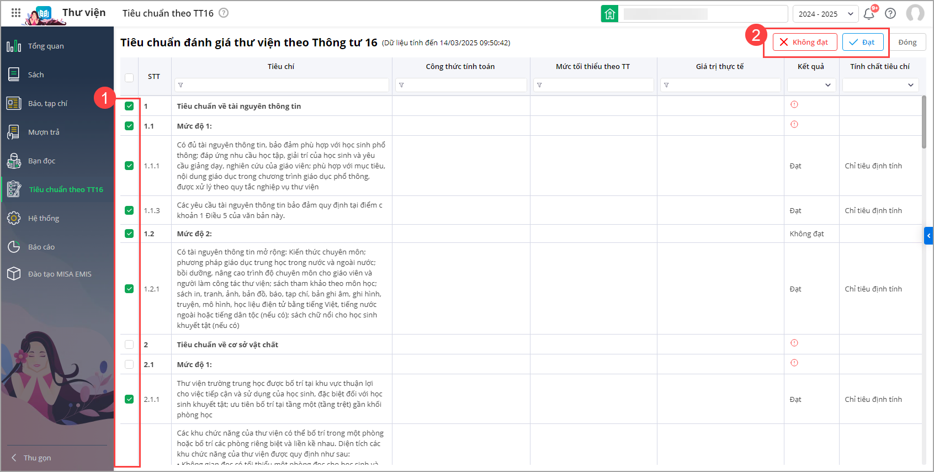Click the Tiêu chí filter input field

[x=282, y=85]
